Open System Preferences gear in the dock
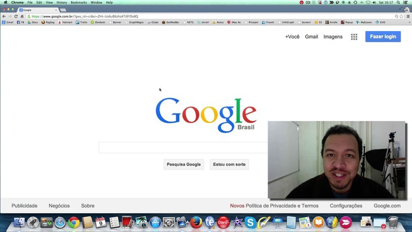 point(169,222)
